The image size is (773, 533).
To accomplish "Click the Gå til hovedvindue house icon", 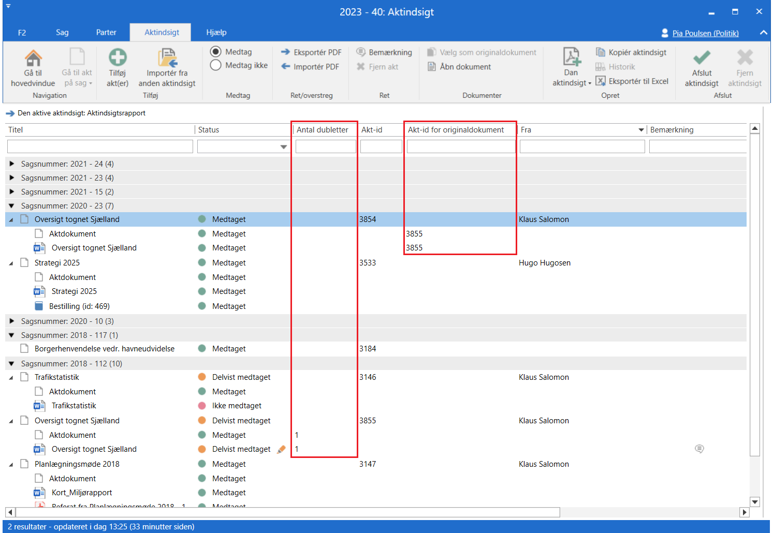I will pyautogui.click(x=33, y=57).
